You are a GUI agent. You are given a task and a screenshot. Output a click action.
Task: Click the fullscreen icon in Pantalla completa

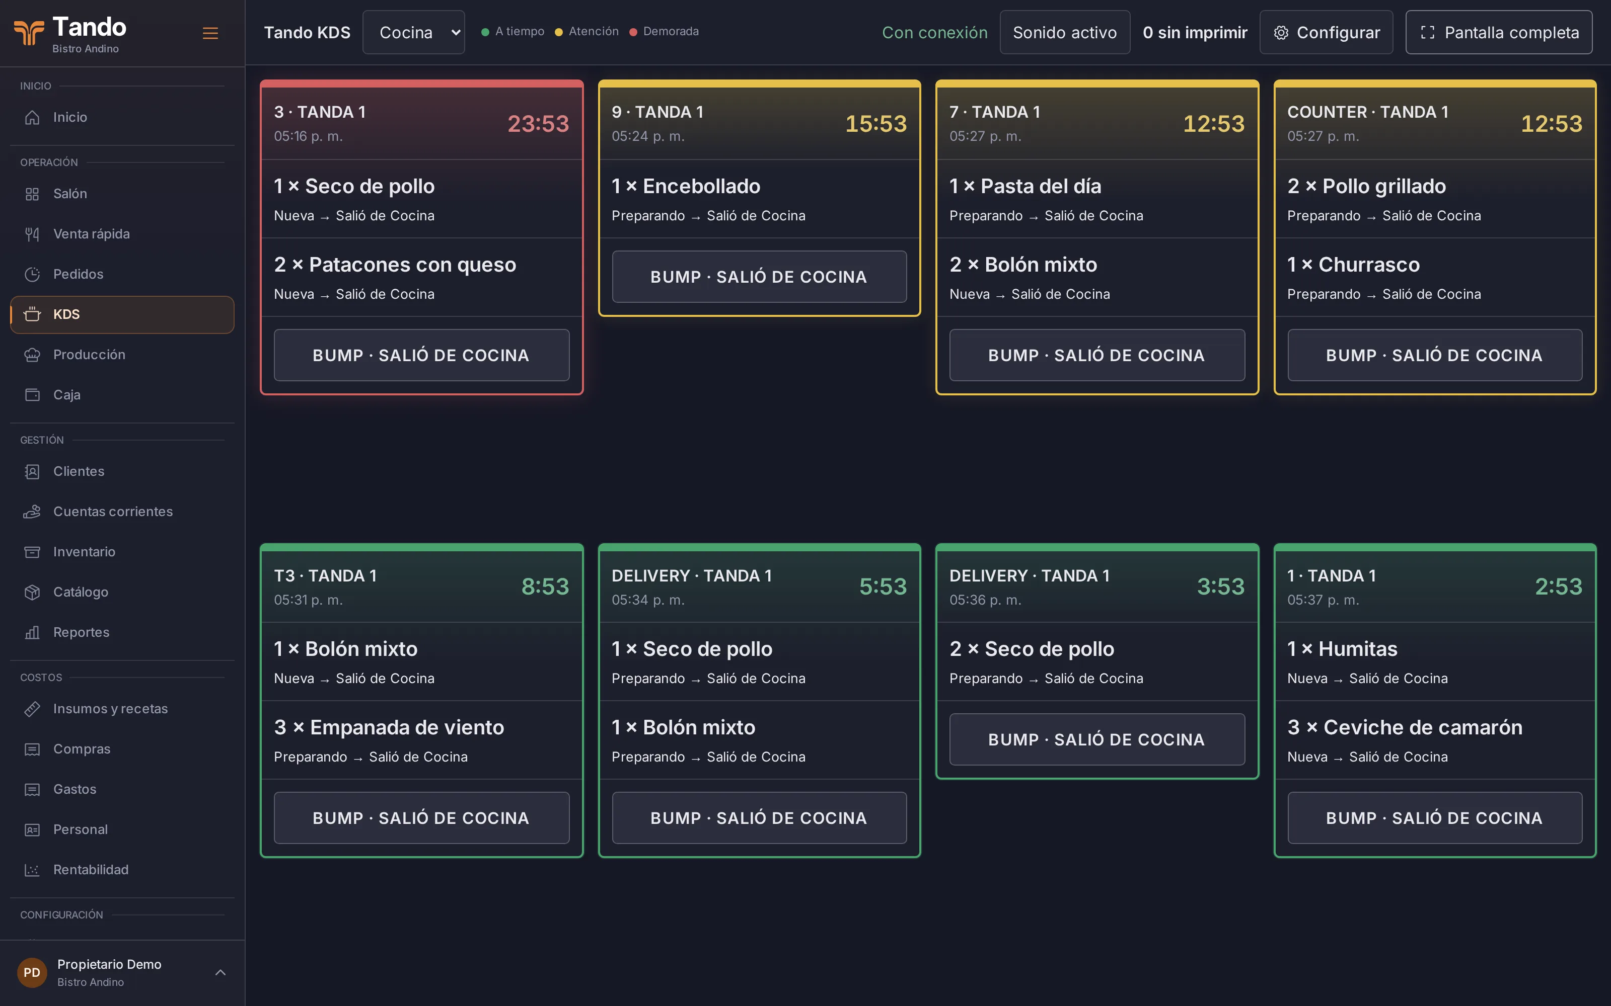tap(1427, 33)
